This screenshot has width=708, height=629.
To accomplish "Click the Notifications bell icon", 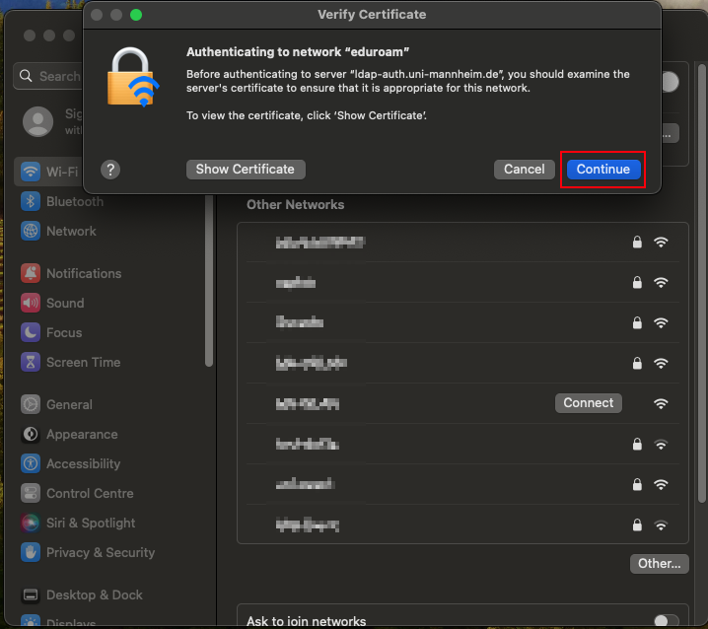I will 31,273.
